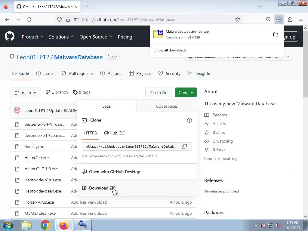
Task: Select the Local tab in clone panel
Action: (x=107, y=106)
